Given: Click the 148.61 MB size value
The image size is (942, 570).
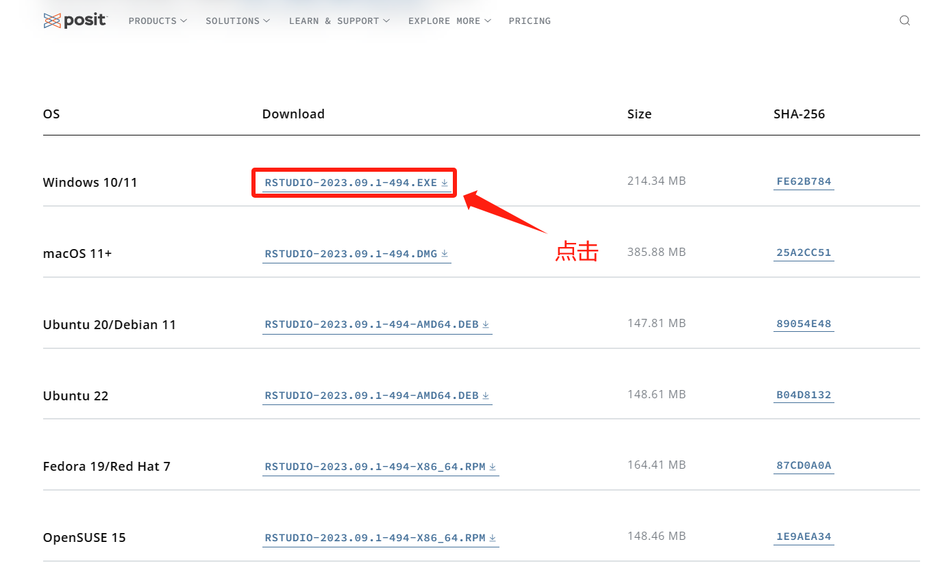Looking at the screenshot, I should [656, 394].
